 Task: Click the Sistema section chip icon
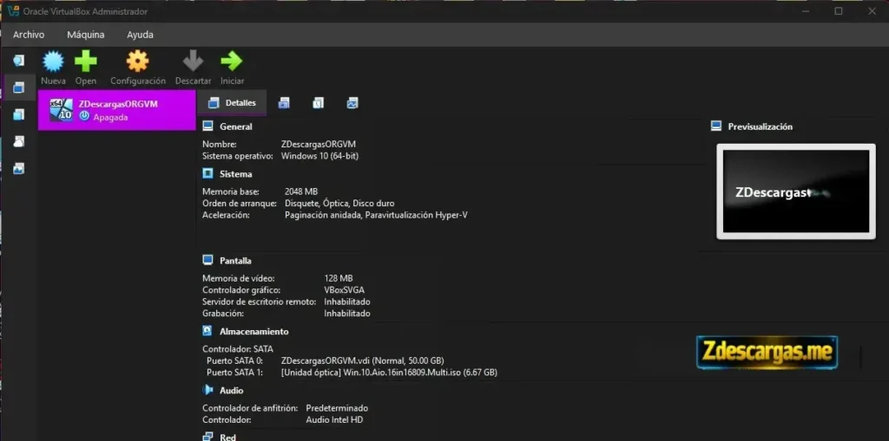208,173
